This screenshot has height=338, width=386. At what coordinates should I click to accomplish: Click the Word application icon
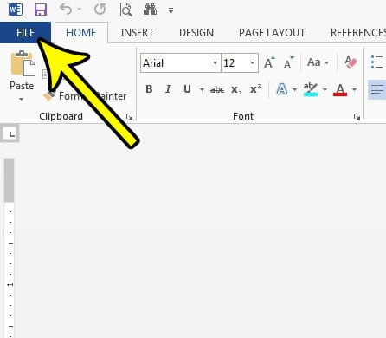pos(16,10)
